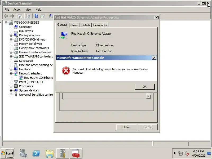Click the muted volume tray icon
Viewport: 212px width, 159px height.
[187, 153]
